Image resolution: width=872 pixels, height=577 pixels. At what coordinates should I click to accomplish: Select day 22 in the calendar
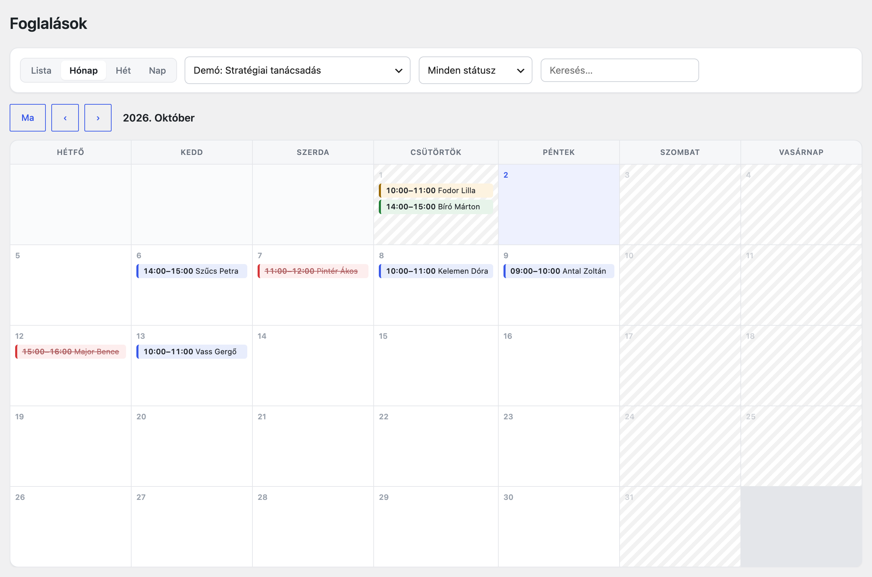pyautogui.click(x=436, y=447)
